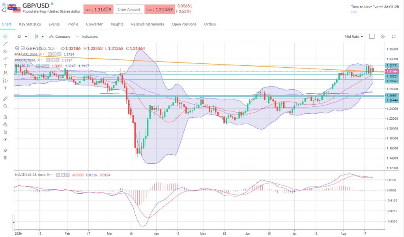Switch to the Key Statistics tab

[x=30, y=24]
